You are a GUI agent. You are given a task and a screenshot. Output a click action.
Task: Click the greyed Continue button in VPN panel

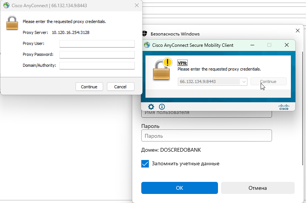click(x=268, y=82)
